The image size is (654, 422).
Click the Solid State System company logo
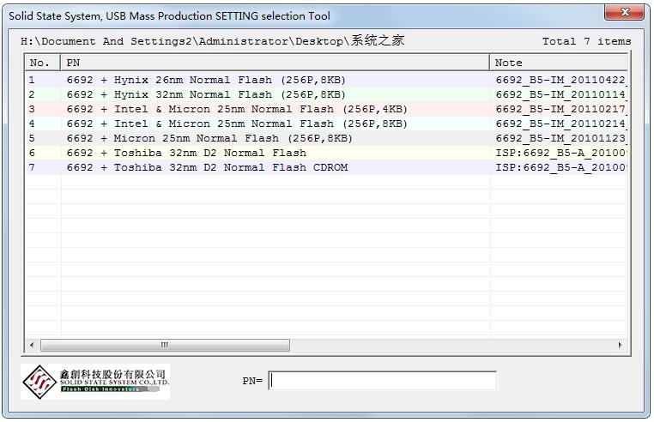click(x=95, y=382)
